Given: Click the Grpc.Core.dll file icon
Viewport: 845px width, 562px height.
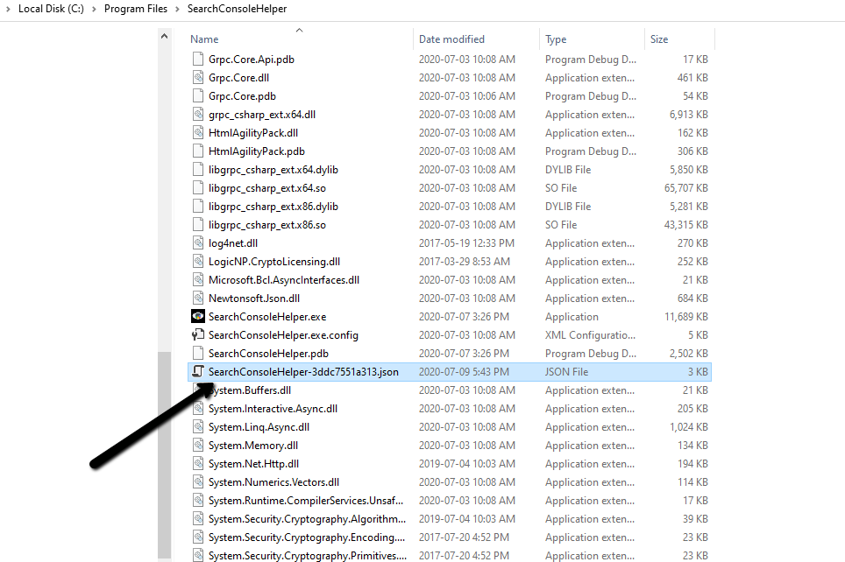Looking at the screenshot, I should [x=198, y=78].
